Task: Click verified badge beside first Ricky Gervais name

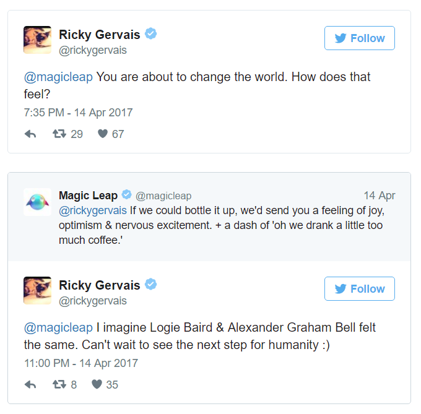Action: tap(150, 34)
